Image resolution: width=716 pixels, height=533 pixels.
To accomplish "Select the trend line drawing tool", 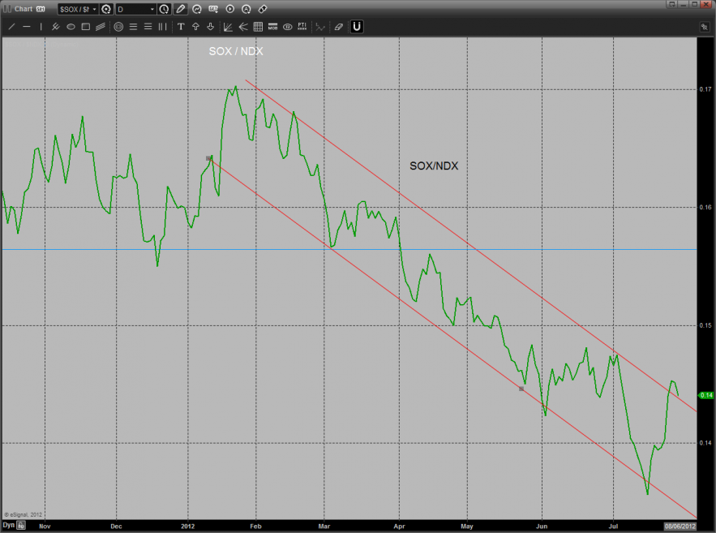I will [11, 27].
